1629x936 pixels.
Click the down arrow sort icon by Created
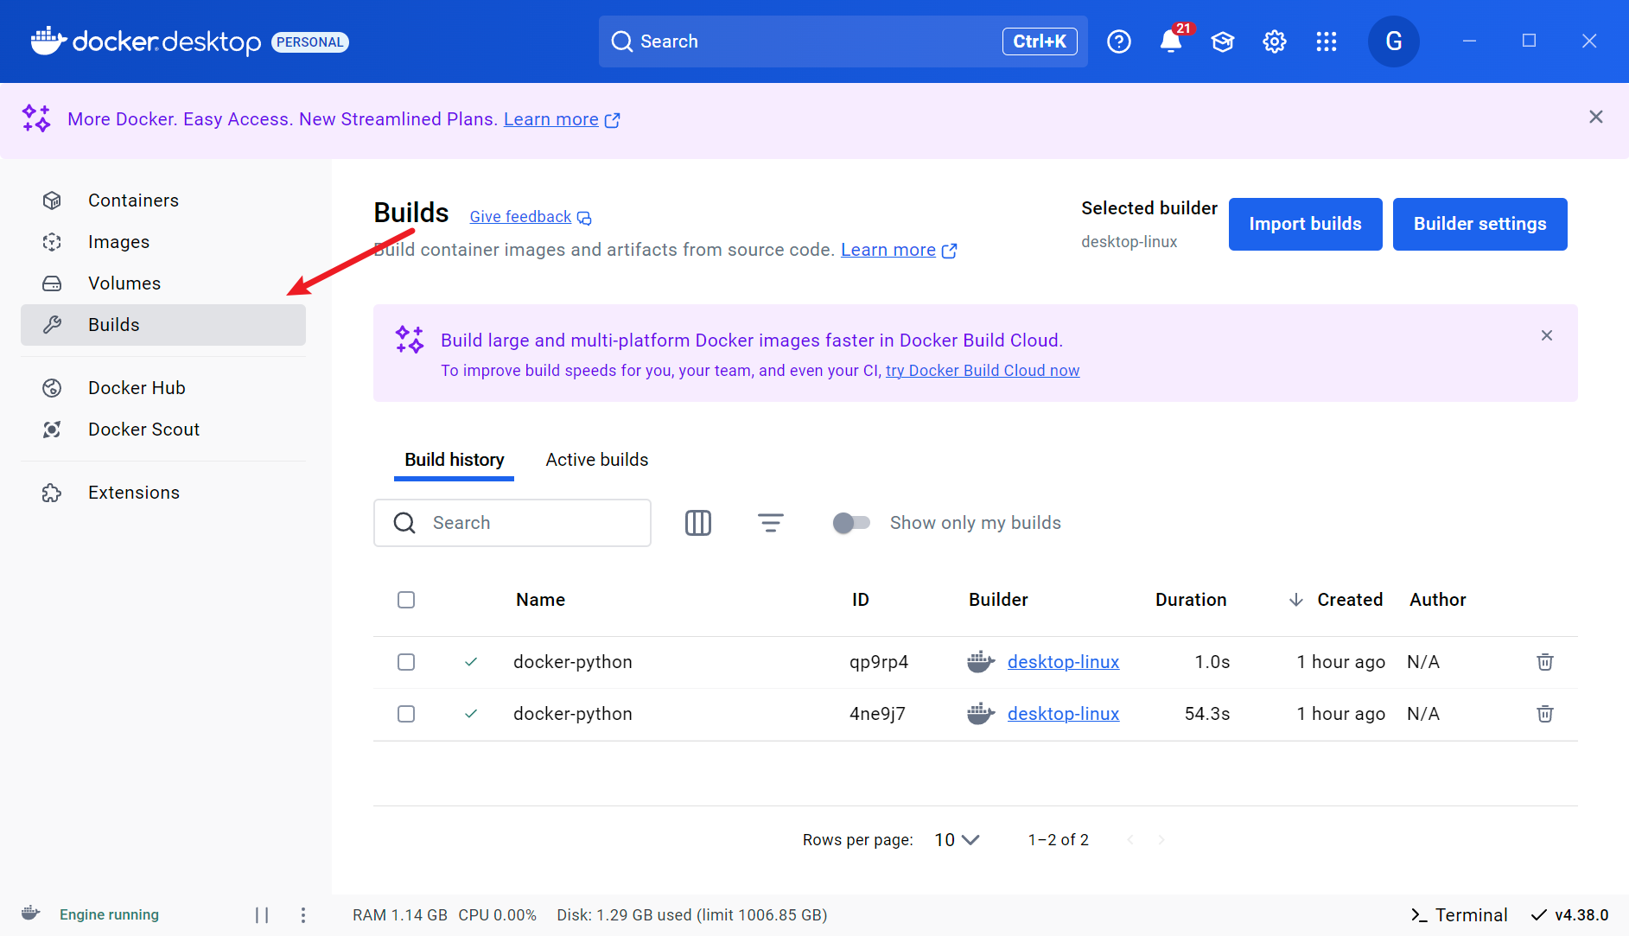pos(1296,600)
